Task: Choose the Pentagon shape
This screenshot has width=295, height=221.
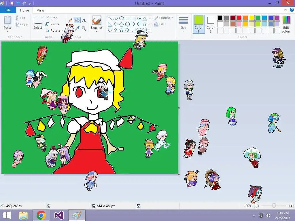Action: tap(122, 24)
